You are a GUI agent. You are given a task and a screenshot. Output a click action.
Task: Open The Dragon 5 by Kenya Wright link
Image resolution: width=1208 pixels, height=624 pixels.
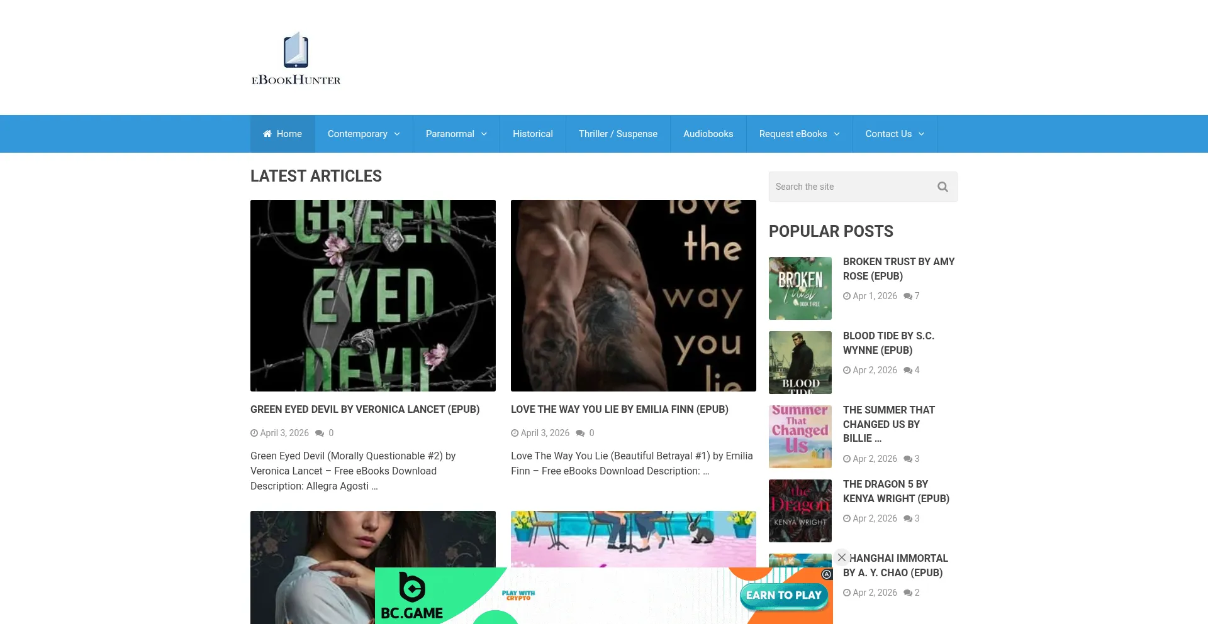(896, 491)
